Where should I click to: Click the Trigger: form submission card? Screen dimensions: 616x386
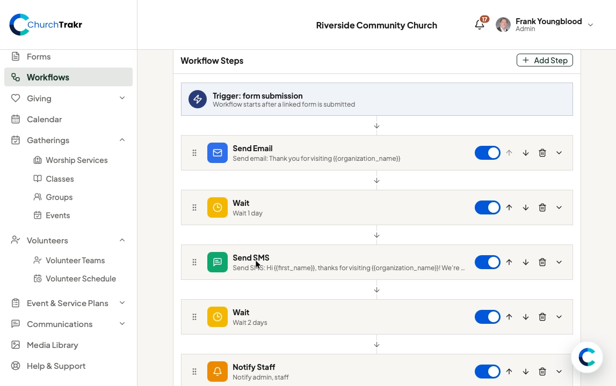[377, 99]
